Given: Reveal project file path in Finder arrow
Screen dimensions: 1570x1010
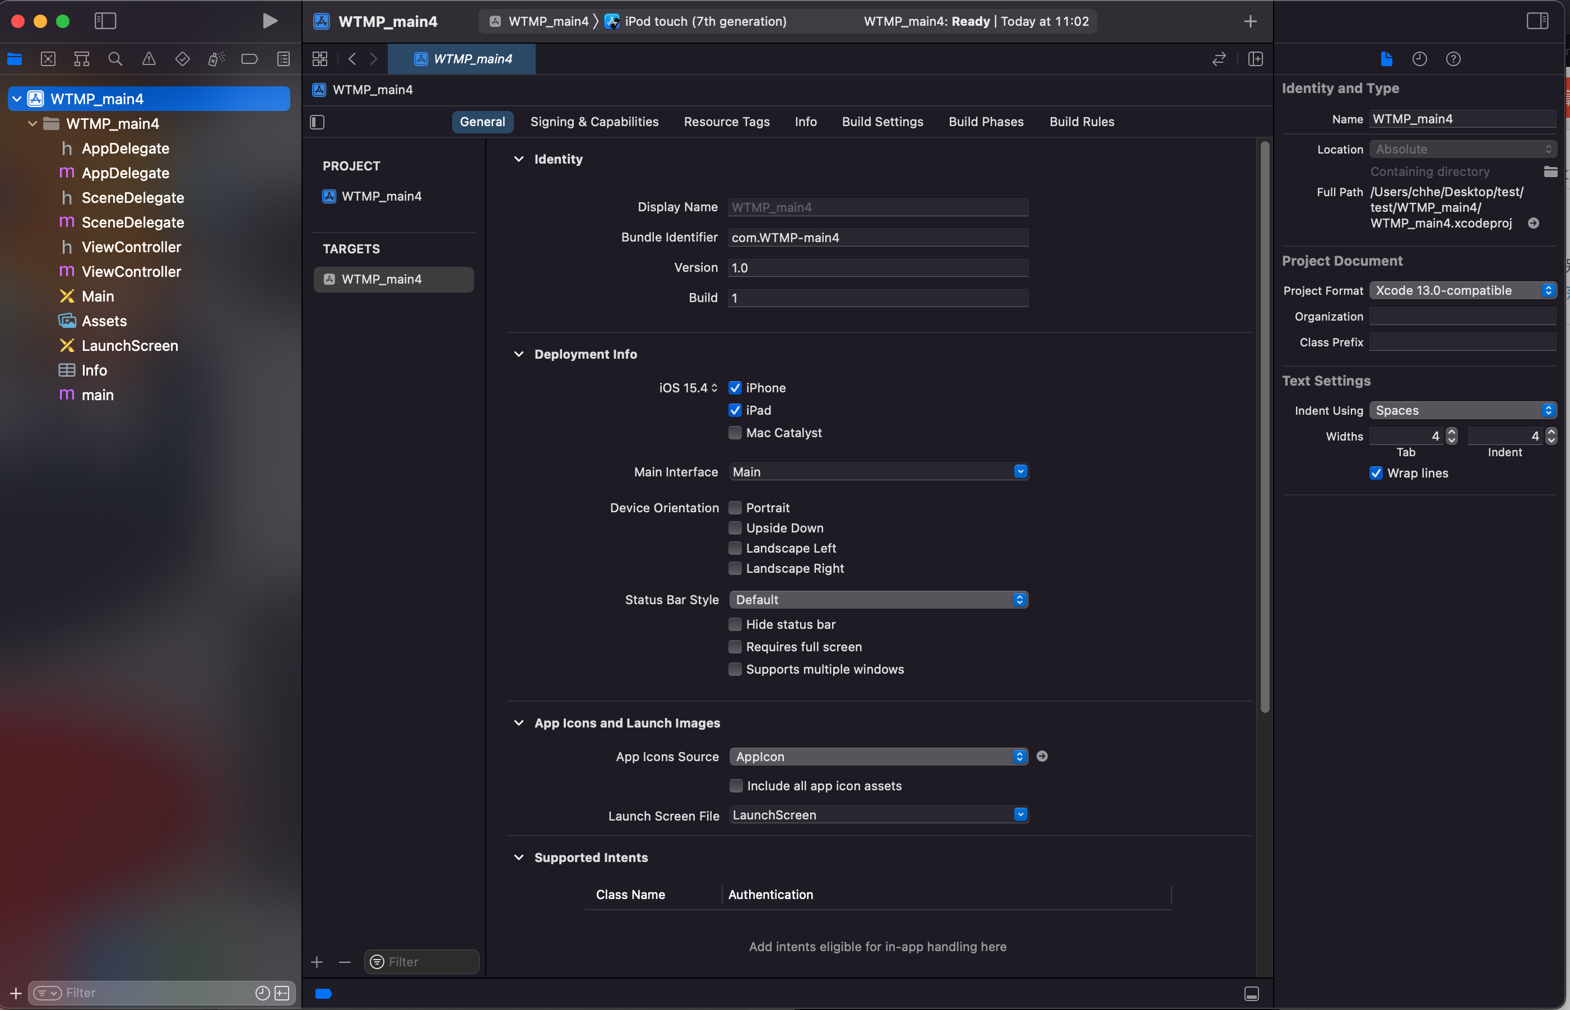Looking at the screenshot, I should 1533,223.
